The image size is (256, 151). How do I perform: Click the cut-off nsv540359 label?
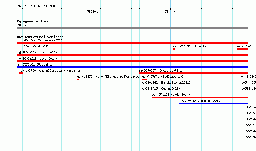pos(248,83)
